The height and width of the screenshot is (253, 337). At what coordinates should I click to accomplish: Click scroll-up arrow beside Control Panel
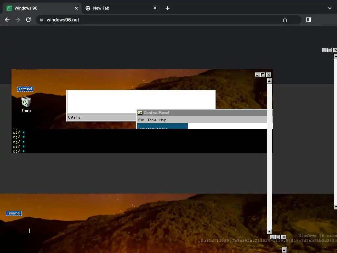click(269, 81)
